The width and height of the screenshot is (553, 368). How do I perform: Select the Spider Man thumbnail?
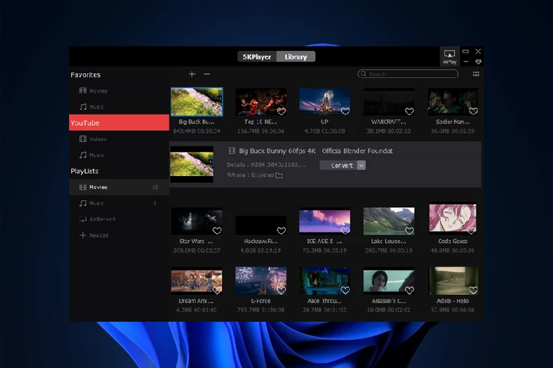pyautogui.click(x=453, y=101)
